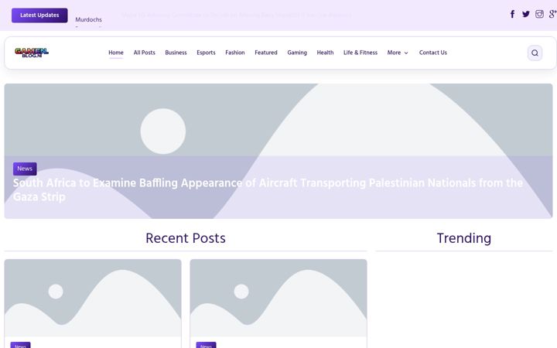Click the Recent Posts heading
The width and height of the screenshot is (557, 348).
click(x=186, y=238)
